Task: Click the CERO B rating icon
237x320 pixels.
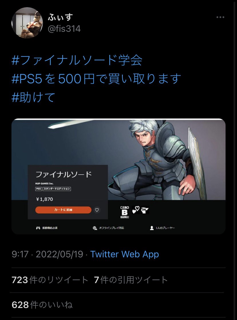Action: tap(125, 212)
